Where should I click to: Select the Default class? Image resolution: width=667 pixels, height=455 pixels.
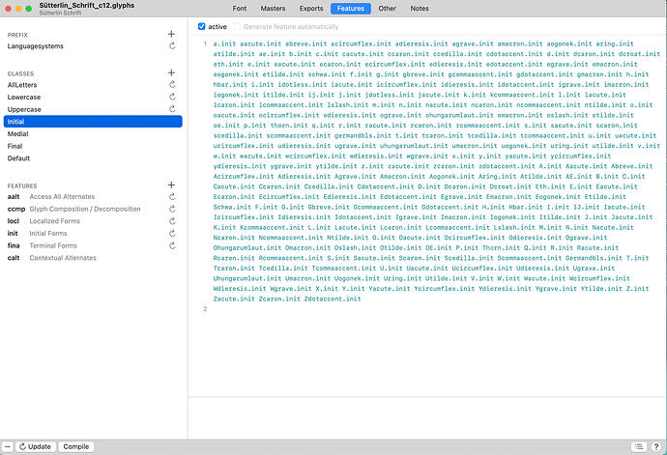[x=93, y=158]
